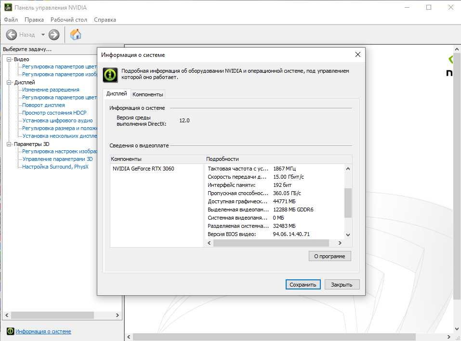The height and width of the screenshot is (341, 461).
Task: Open the Рабочий стол menu
Action: (69, 20)
